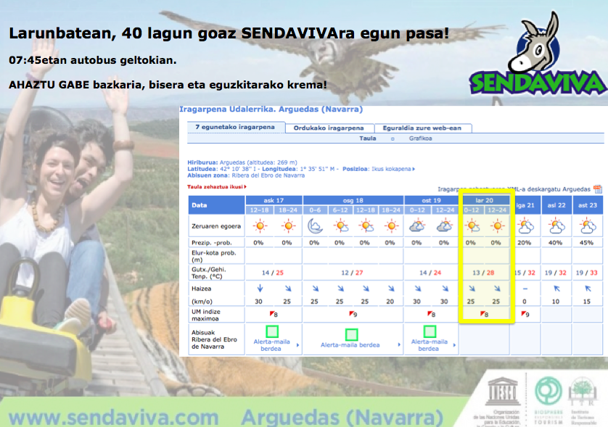Open Alerta-maila berdea link under ost 19
Screen dimensions: 608x427
(430, 345)
